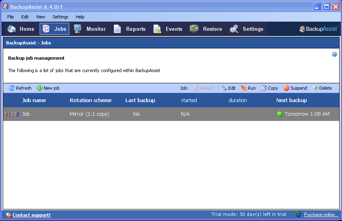Create a New job

pos(48,88)
